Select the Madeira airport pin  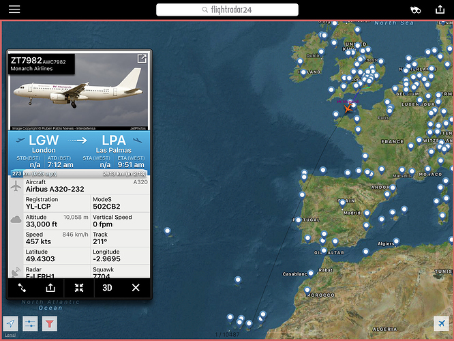click(x=238, y=280)
